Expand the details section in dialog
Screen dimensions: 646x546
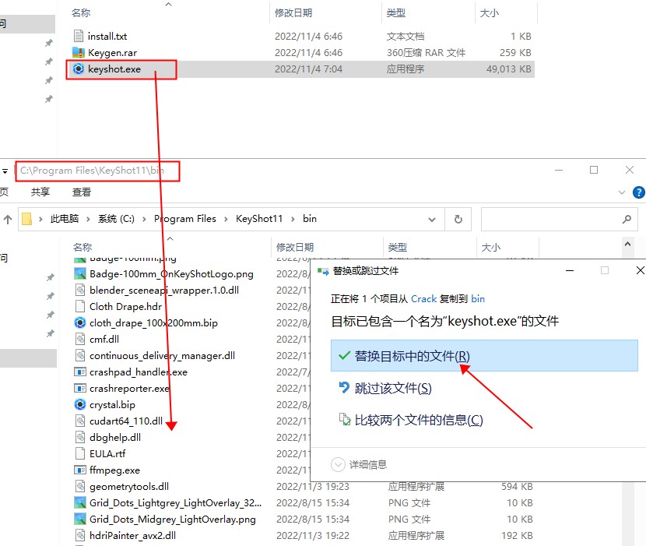coord(338,465)
